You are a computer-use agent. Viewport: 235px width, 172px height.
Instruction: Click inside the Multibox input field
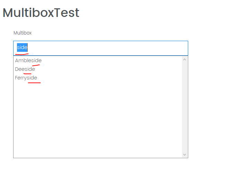pyautogui.click(x=101, y=48)
